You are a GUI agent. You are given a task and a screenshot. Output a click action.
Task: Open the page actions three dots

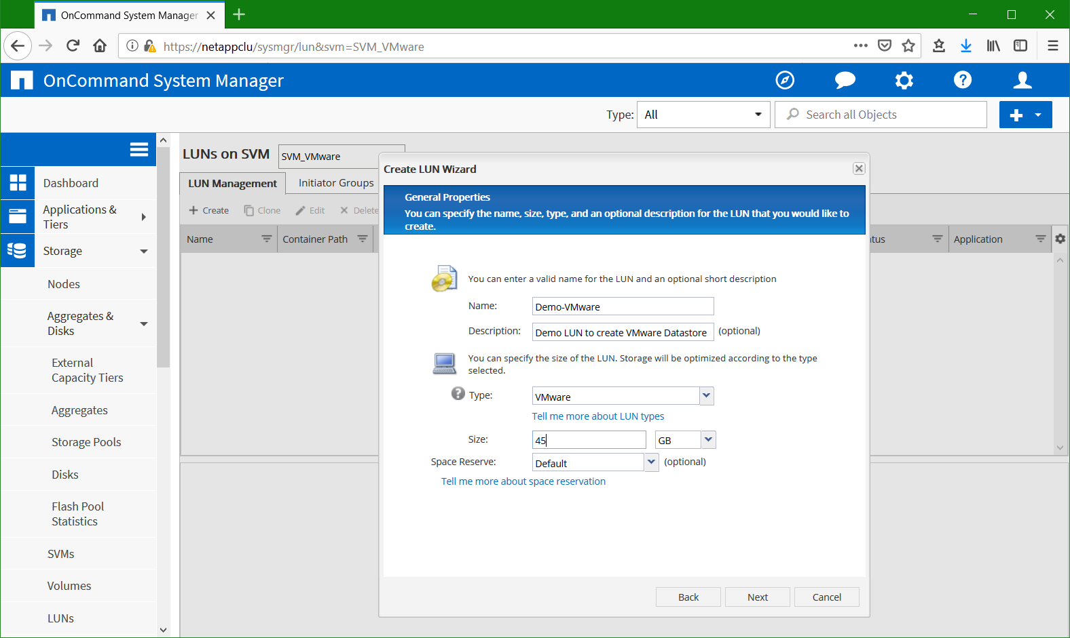pyautogui.click(x=861, y=46)
